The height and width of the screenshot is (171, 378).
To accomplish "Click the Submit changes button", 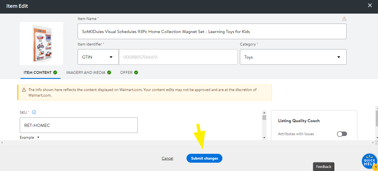I will pyautogui.click(x=204, y=158).
